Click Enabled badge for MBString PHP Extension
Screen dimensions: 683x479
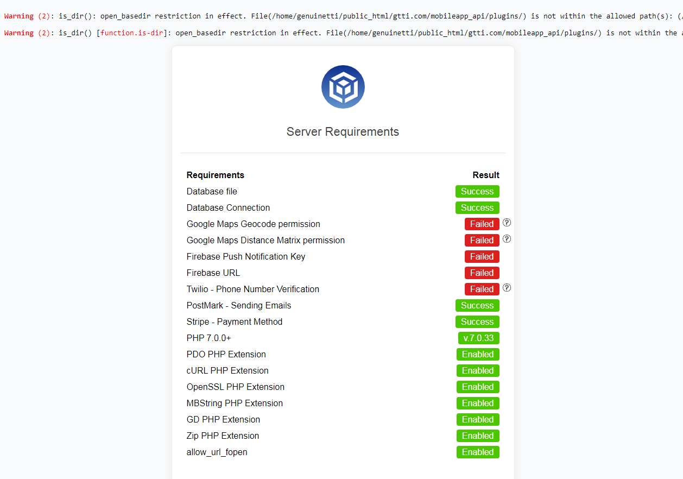[x=478, y=403]
